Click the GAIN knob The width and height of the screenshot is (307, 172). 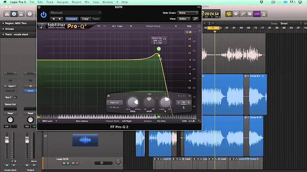point(149,102)
